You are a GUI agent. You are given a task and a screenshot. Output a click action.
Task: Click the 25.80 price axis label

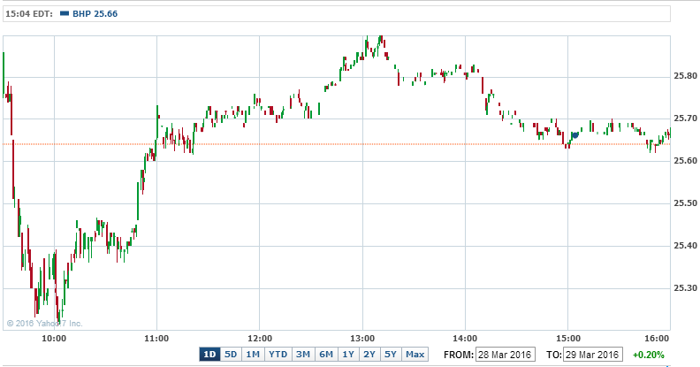click(685, 76)
